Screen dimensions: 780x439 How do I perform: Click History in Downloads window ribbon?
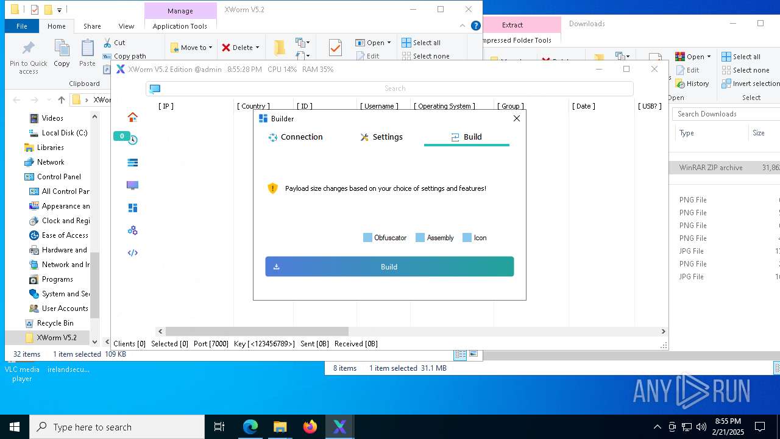(692, 84)
